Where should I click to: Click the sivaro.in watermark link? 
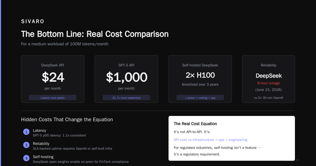click(292, 160)
